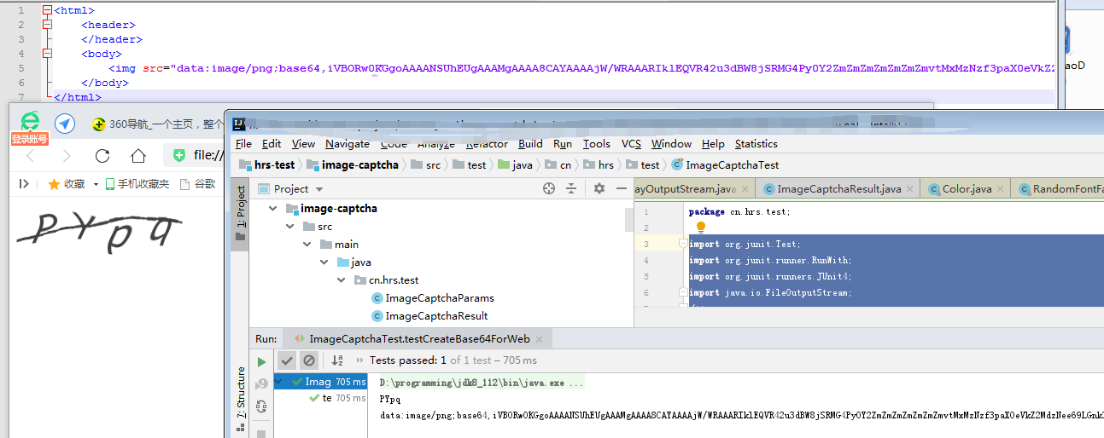Open the Tools menu

tap(597, 144)
